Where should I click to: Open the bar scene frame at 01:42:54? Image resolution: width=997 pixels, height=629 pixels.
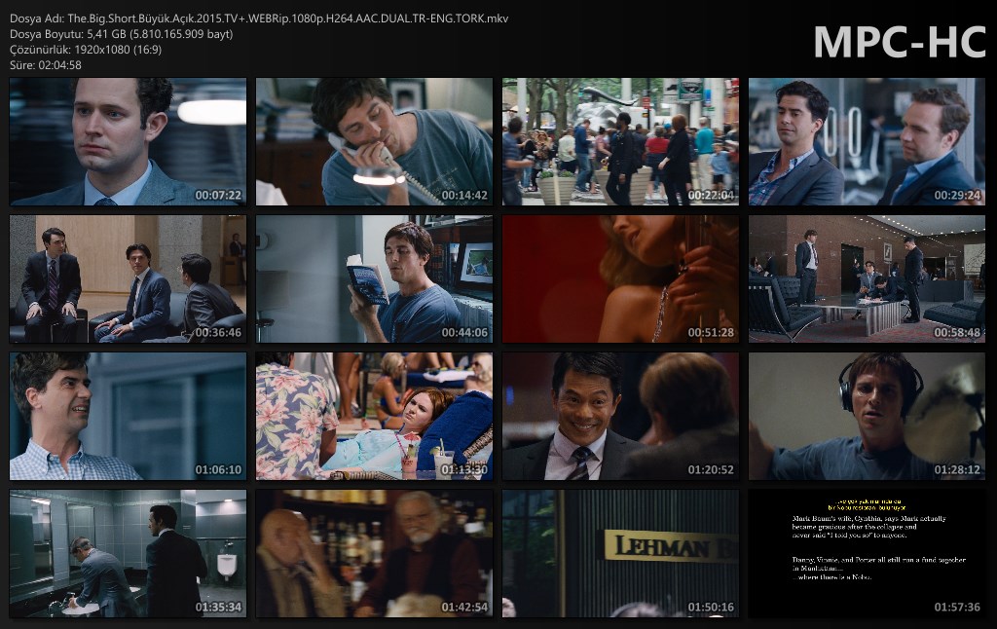[374, 554]
